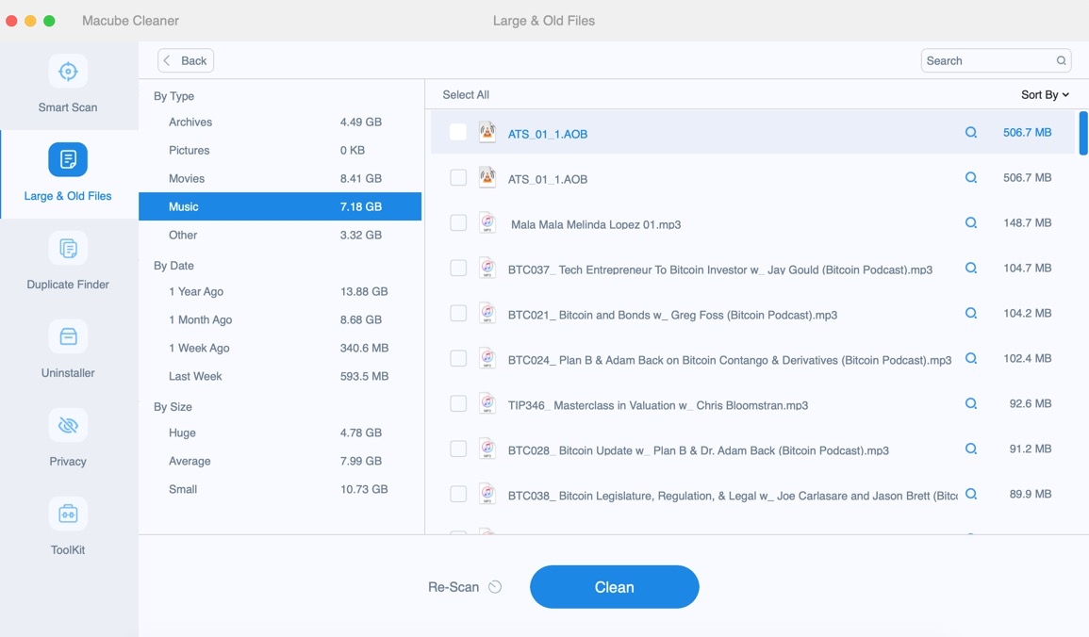Check the BTC038 Bitcoin Legislature checkbox
The image size is (1089, 637).
457,494
